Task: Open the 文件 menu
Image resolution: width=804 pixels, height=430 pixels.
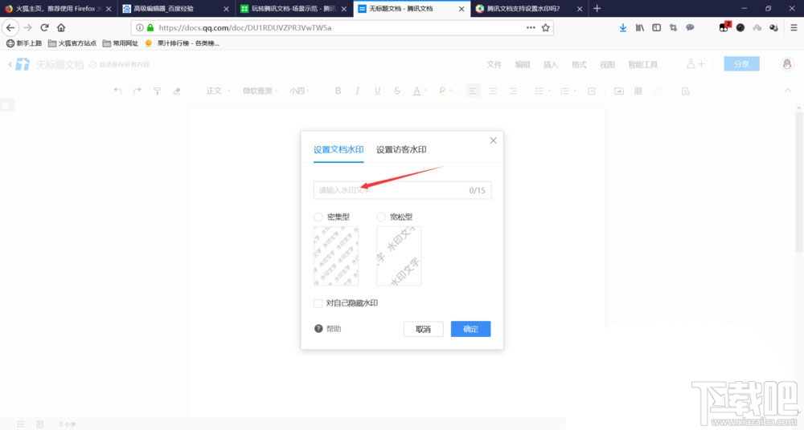Action: 494,64
